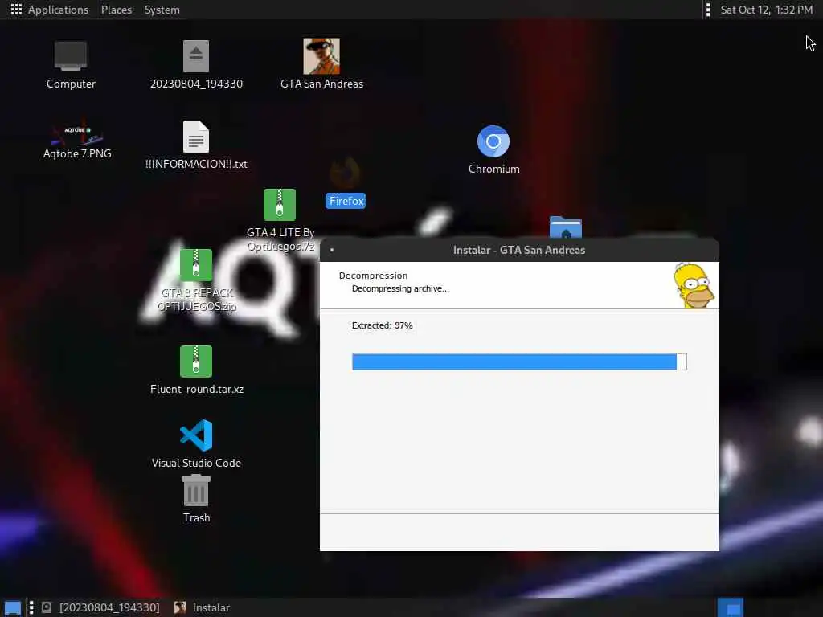Launch the GTA San Andreas desktop shortcut
The width and height of the screenshot is (823, 617).
click(x=321, y=56)
